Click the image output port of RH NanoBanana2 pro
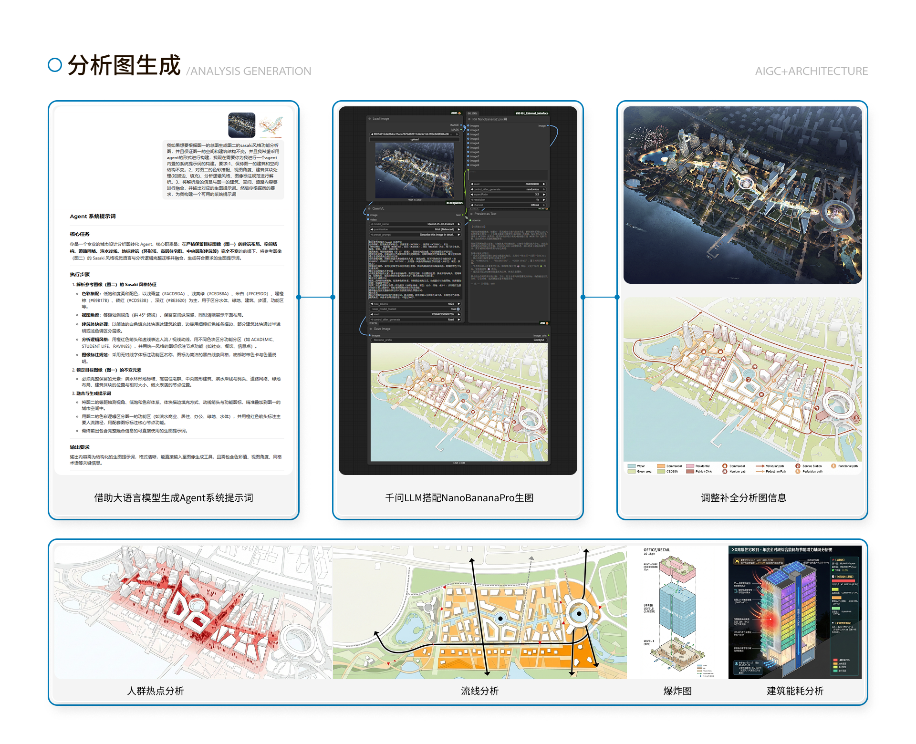The width and height of the screenshot is (916, 744). (x=548, y=126)
